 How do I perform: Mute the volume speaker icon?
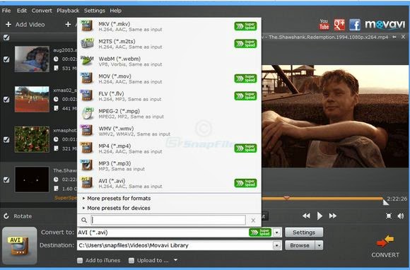tap(401, 216)
